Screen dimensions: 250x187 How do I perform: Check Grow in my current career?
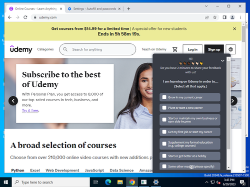[x=164, y=97]
